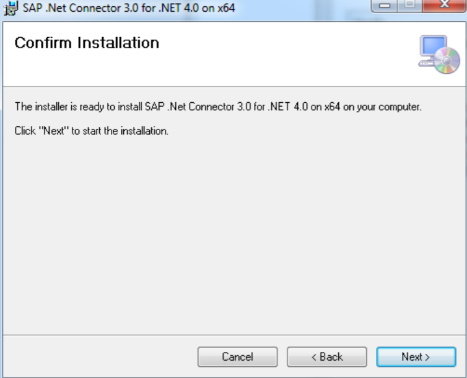The image size is (467, 378).
Task: Go Back to the previous installer step
Action: tap(327, 357)
